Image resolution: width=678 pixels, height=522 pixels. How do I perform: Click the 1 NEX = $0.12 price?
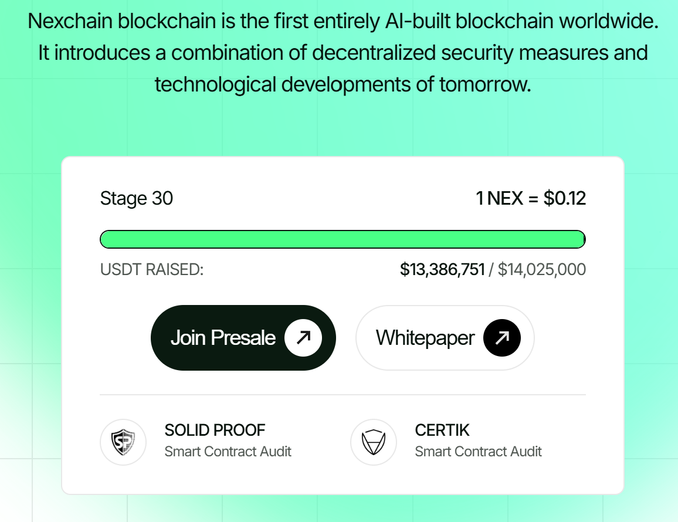[x=531, y=198]
